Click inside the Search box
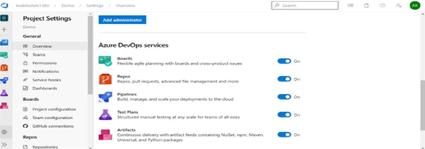 pyautogui.click(x=305, y=5)
